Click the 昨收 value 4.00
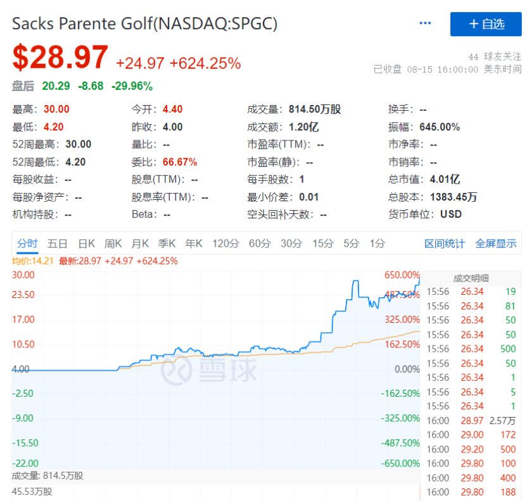This screenshot has width=532, height=503. (x=173, y=127)
